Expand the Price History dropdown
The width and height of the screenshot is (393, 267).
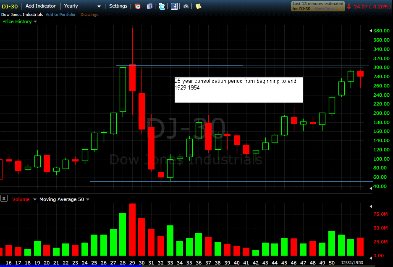pyautogui.click(x=35, y=21)
